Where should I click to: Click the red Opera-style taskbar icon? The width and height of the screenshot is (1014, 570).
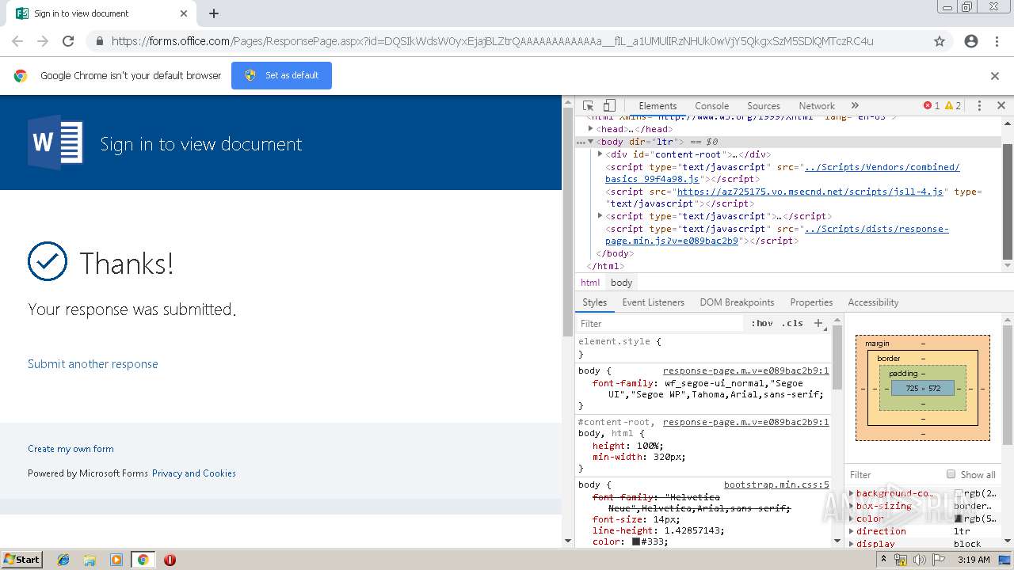pyautogui.click(x=170, y=560)
